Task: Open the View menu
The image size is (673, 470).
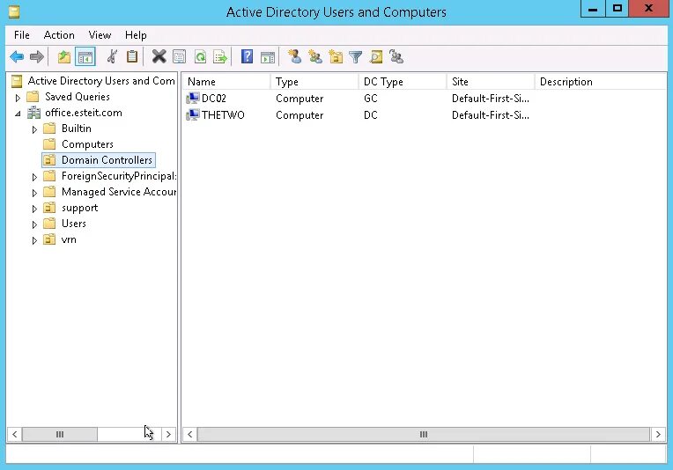Action: [x=100, y=35]
